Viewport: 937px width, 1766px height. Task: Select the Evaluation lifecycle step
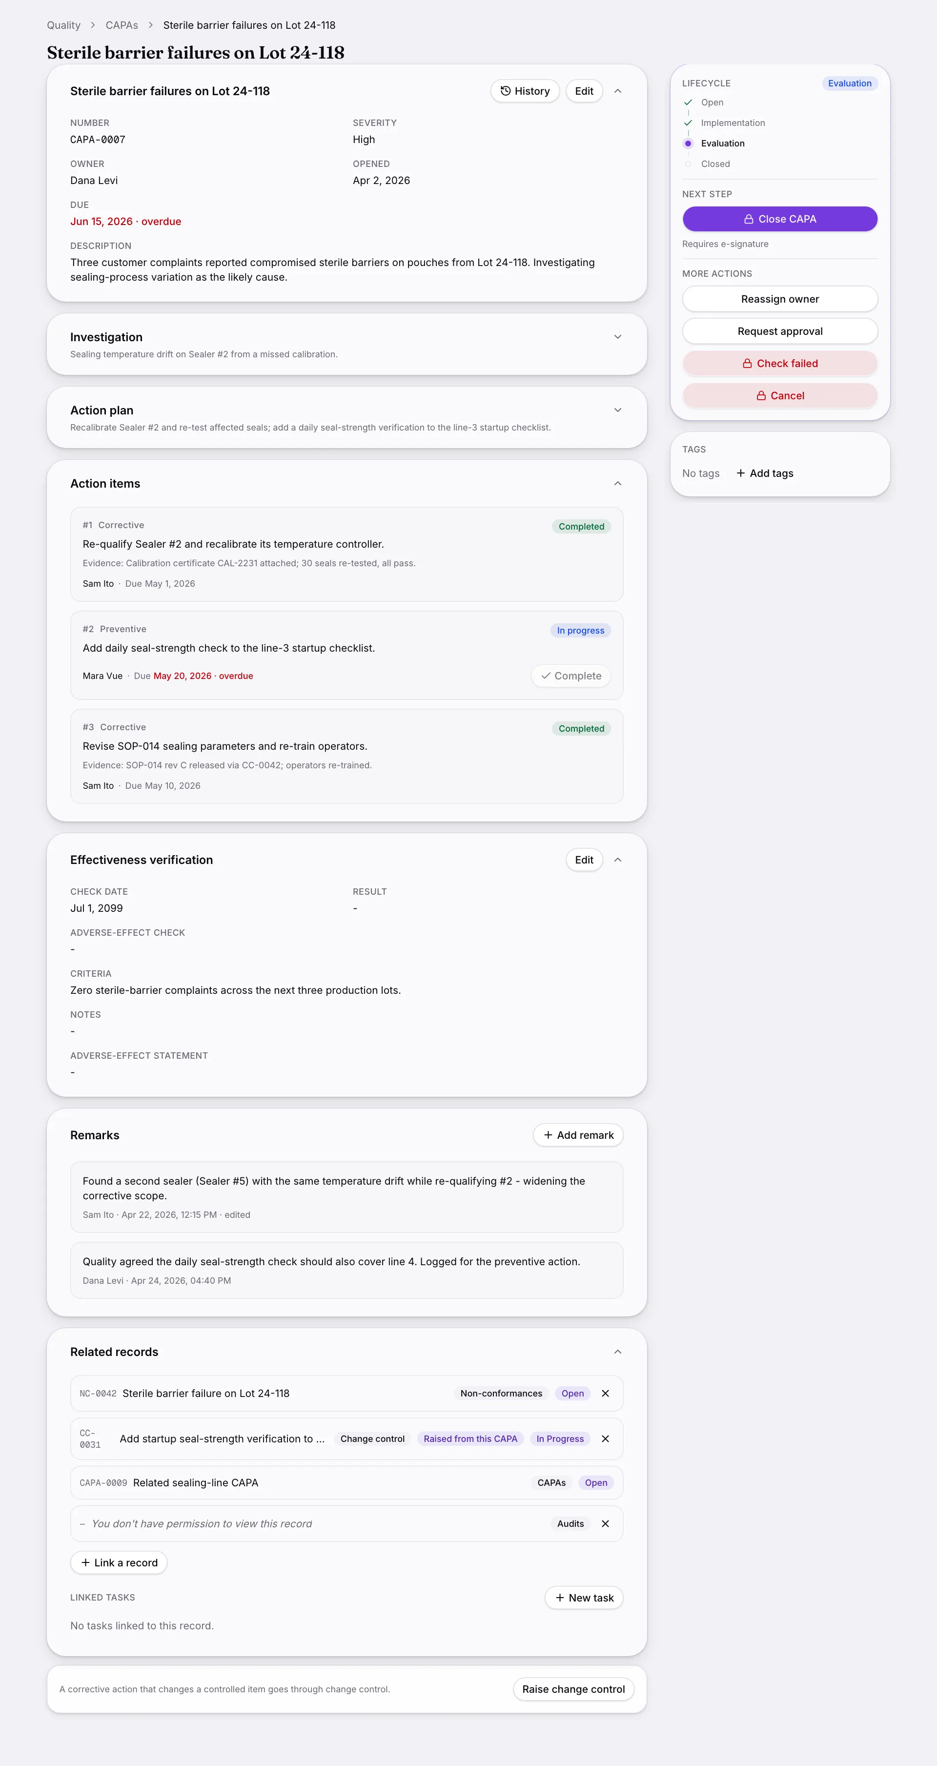722,144
